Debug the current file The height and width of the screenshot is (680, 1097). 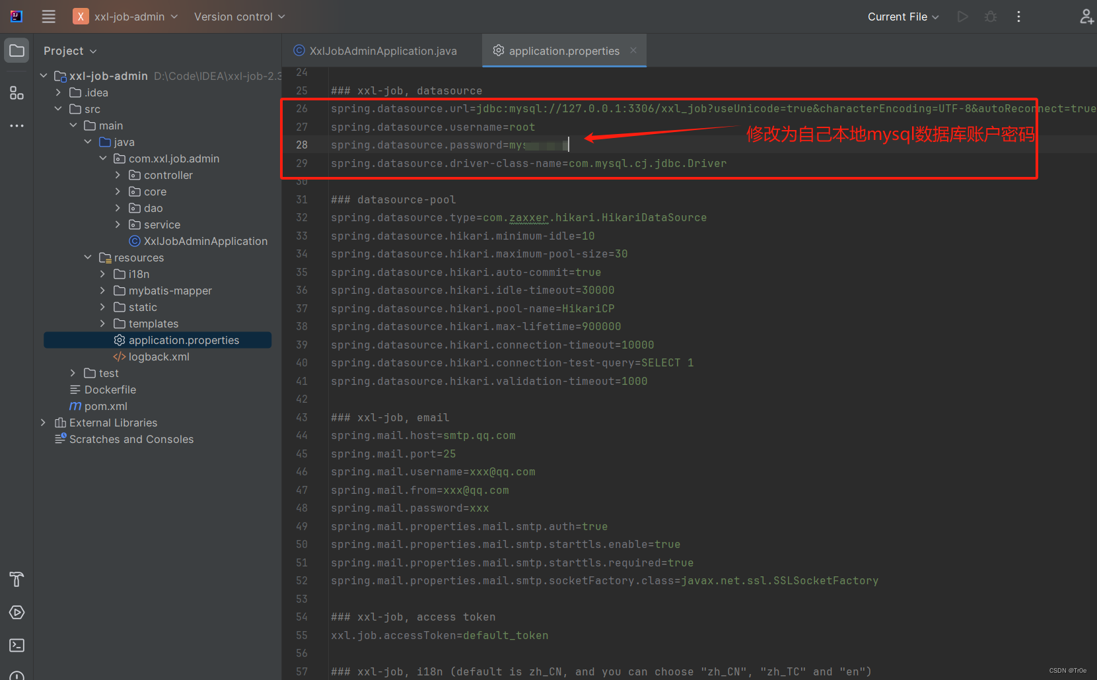pyautogui.click(x=991, y=17)
